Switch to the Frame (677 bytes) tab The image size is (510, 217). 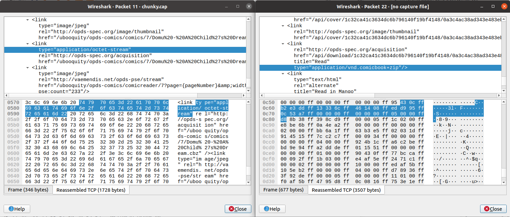(x=284, y=189)
